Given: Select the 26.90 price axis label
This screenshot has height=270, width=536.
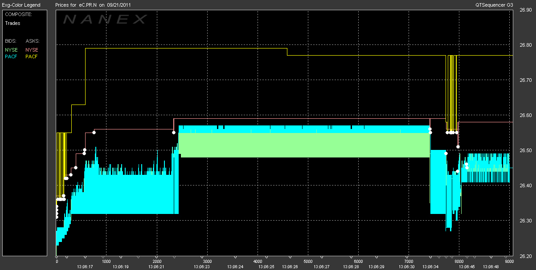Looking at the screenshot, I should (525, 10).
